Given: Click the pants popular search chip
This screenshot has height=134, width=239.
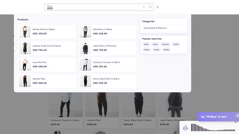Looking at the screenshot, I should coord(146,44).
